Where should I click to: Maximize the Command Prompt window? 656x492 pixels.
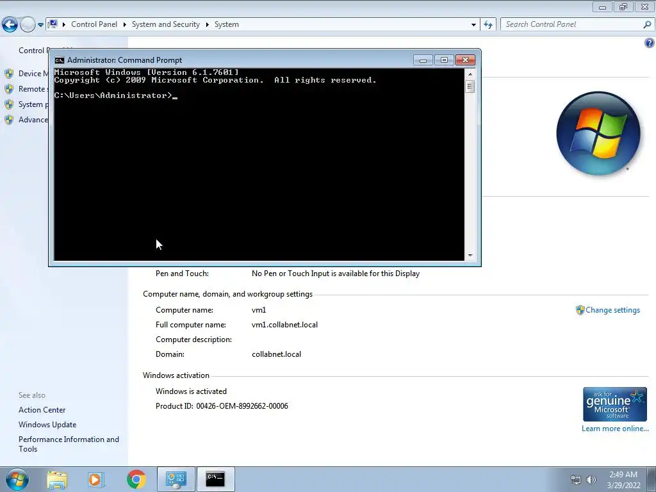tap(444, 60)
